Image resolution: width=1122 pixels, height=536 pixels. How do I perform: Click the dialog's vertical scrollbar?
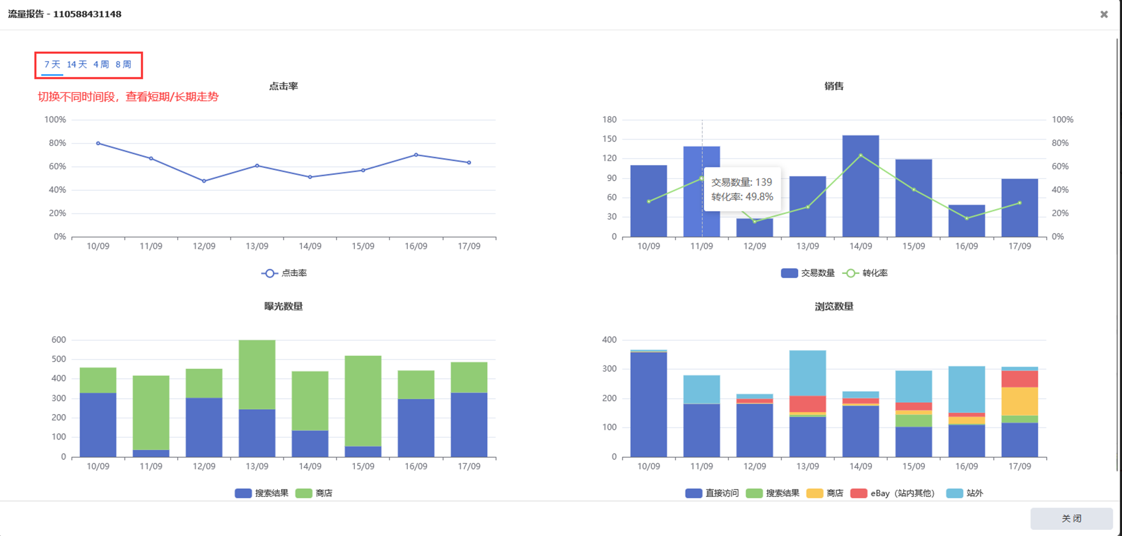point(1117,250)
